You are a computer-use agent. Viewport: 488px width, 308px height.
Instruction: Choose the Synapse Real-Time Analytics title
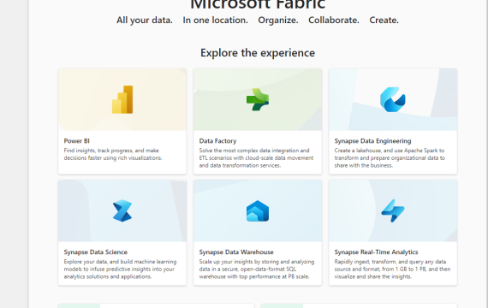pyautogui.click(x=376, y=252)
